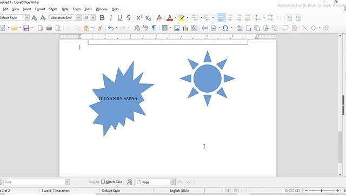Open Navigate By Page dropdown
This screenshot has width=346, height=195.
173,182
